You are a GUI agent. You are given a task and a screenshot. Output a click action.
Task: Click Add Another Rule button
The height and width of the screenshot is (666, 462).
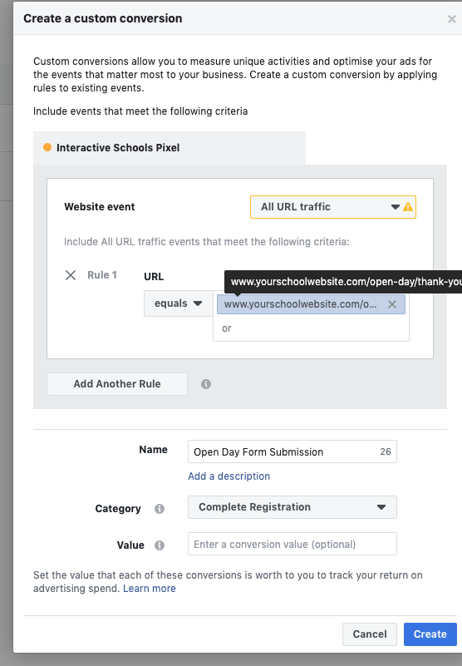(117, 384)
